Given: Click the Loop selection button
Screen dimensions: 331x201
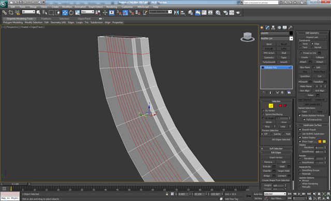Looking at the screenshot, I should pyautogui.click(x=283, y=126).
